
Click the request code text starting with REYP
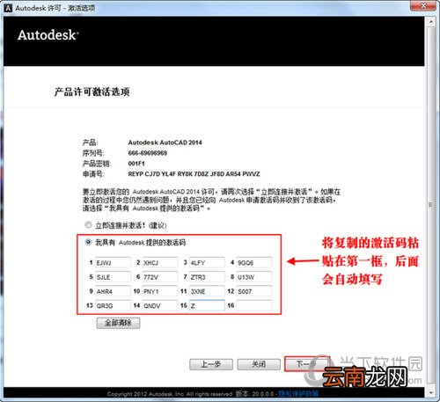(194, 174)
